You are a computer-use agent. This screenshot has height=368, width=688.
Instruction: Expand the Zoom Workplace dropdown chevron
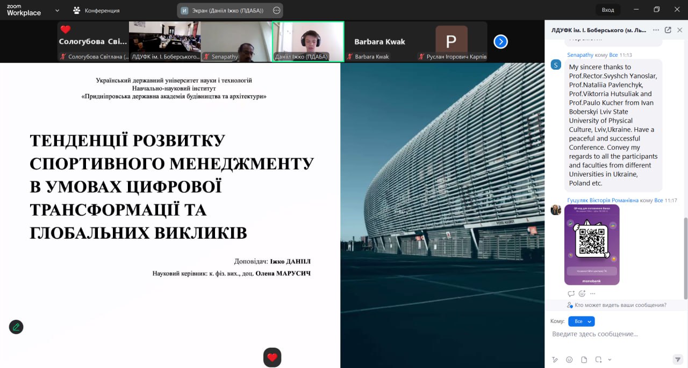[x=58, y=10]
